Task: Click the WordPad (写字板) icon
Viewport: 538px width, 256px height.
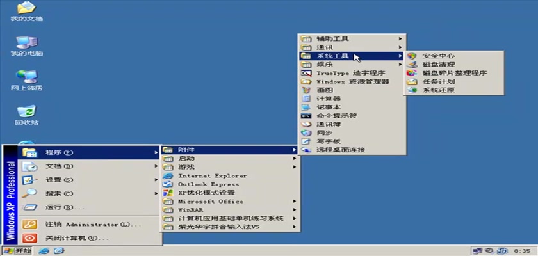Action: (306, 141)
